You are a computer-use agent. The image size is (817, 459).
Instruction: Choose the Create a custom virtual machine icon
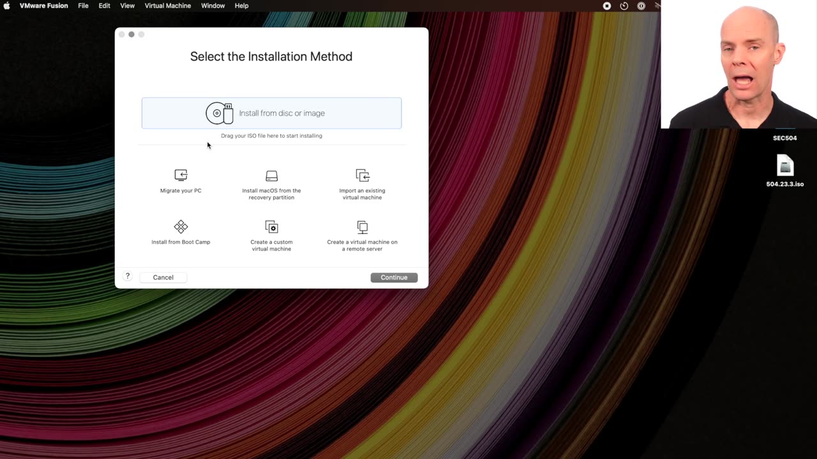(x=271, y=227)
